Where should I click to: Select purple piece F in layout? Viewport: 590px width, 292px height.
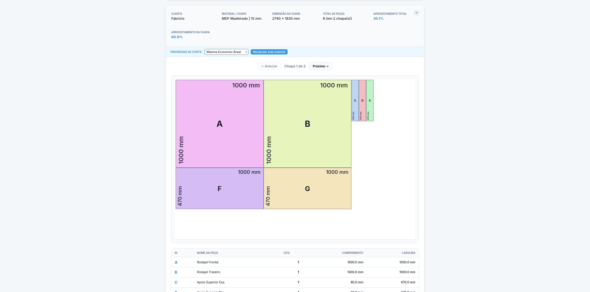pos(219,189)
